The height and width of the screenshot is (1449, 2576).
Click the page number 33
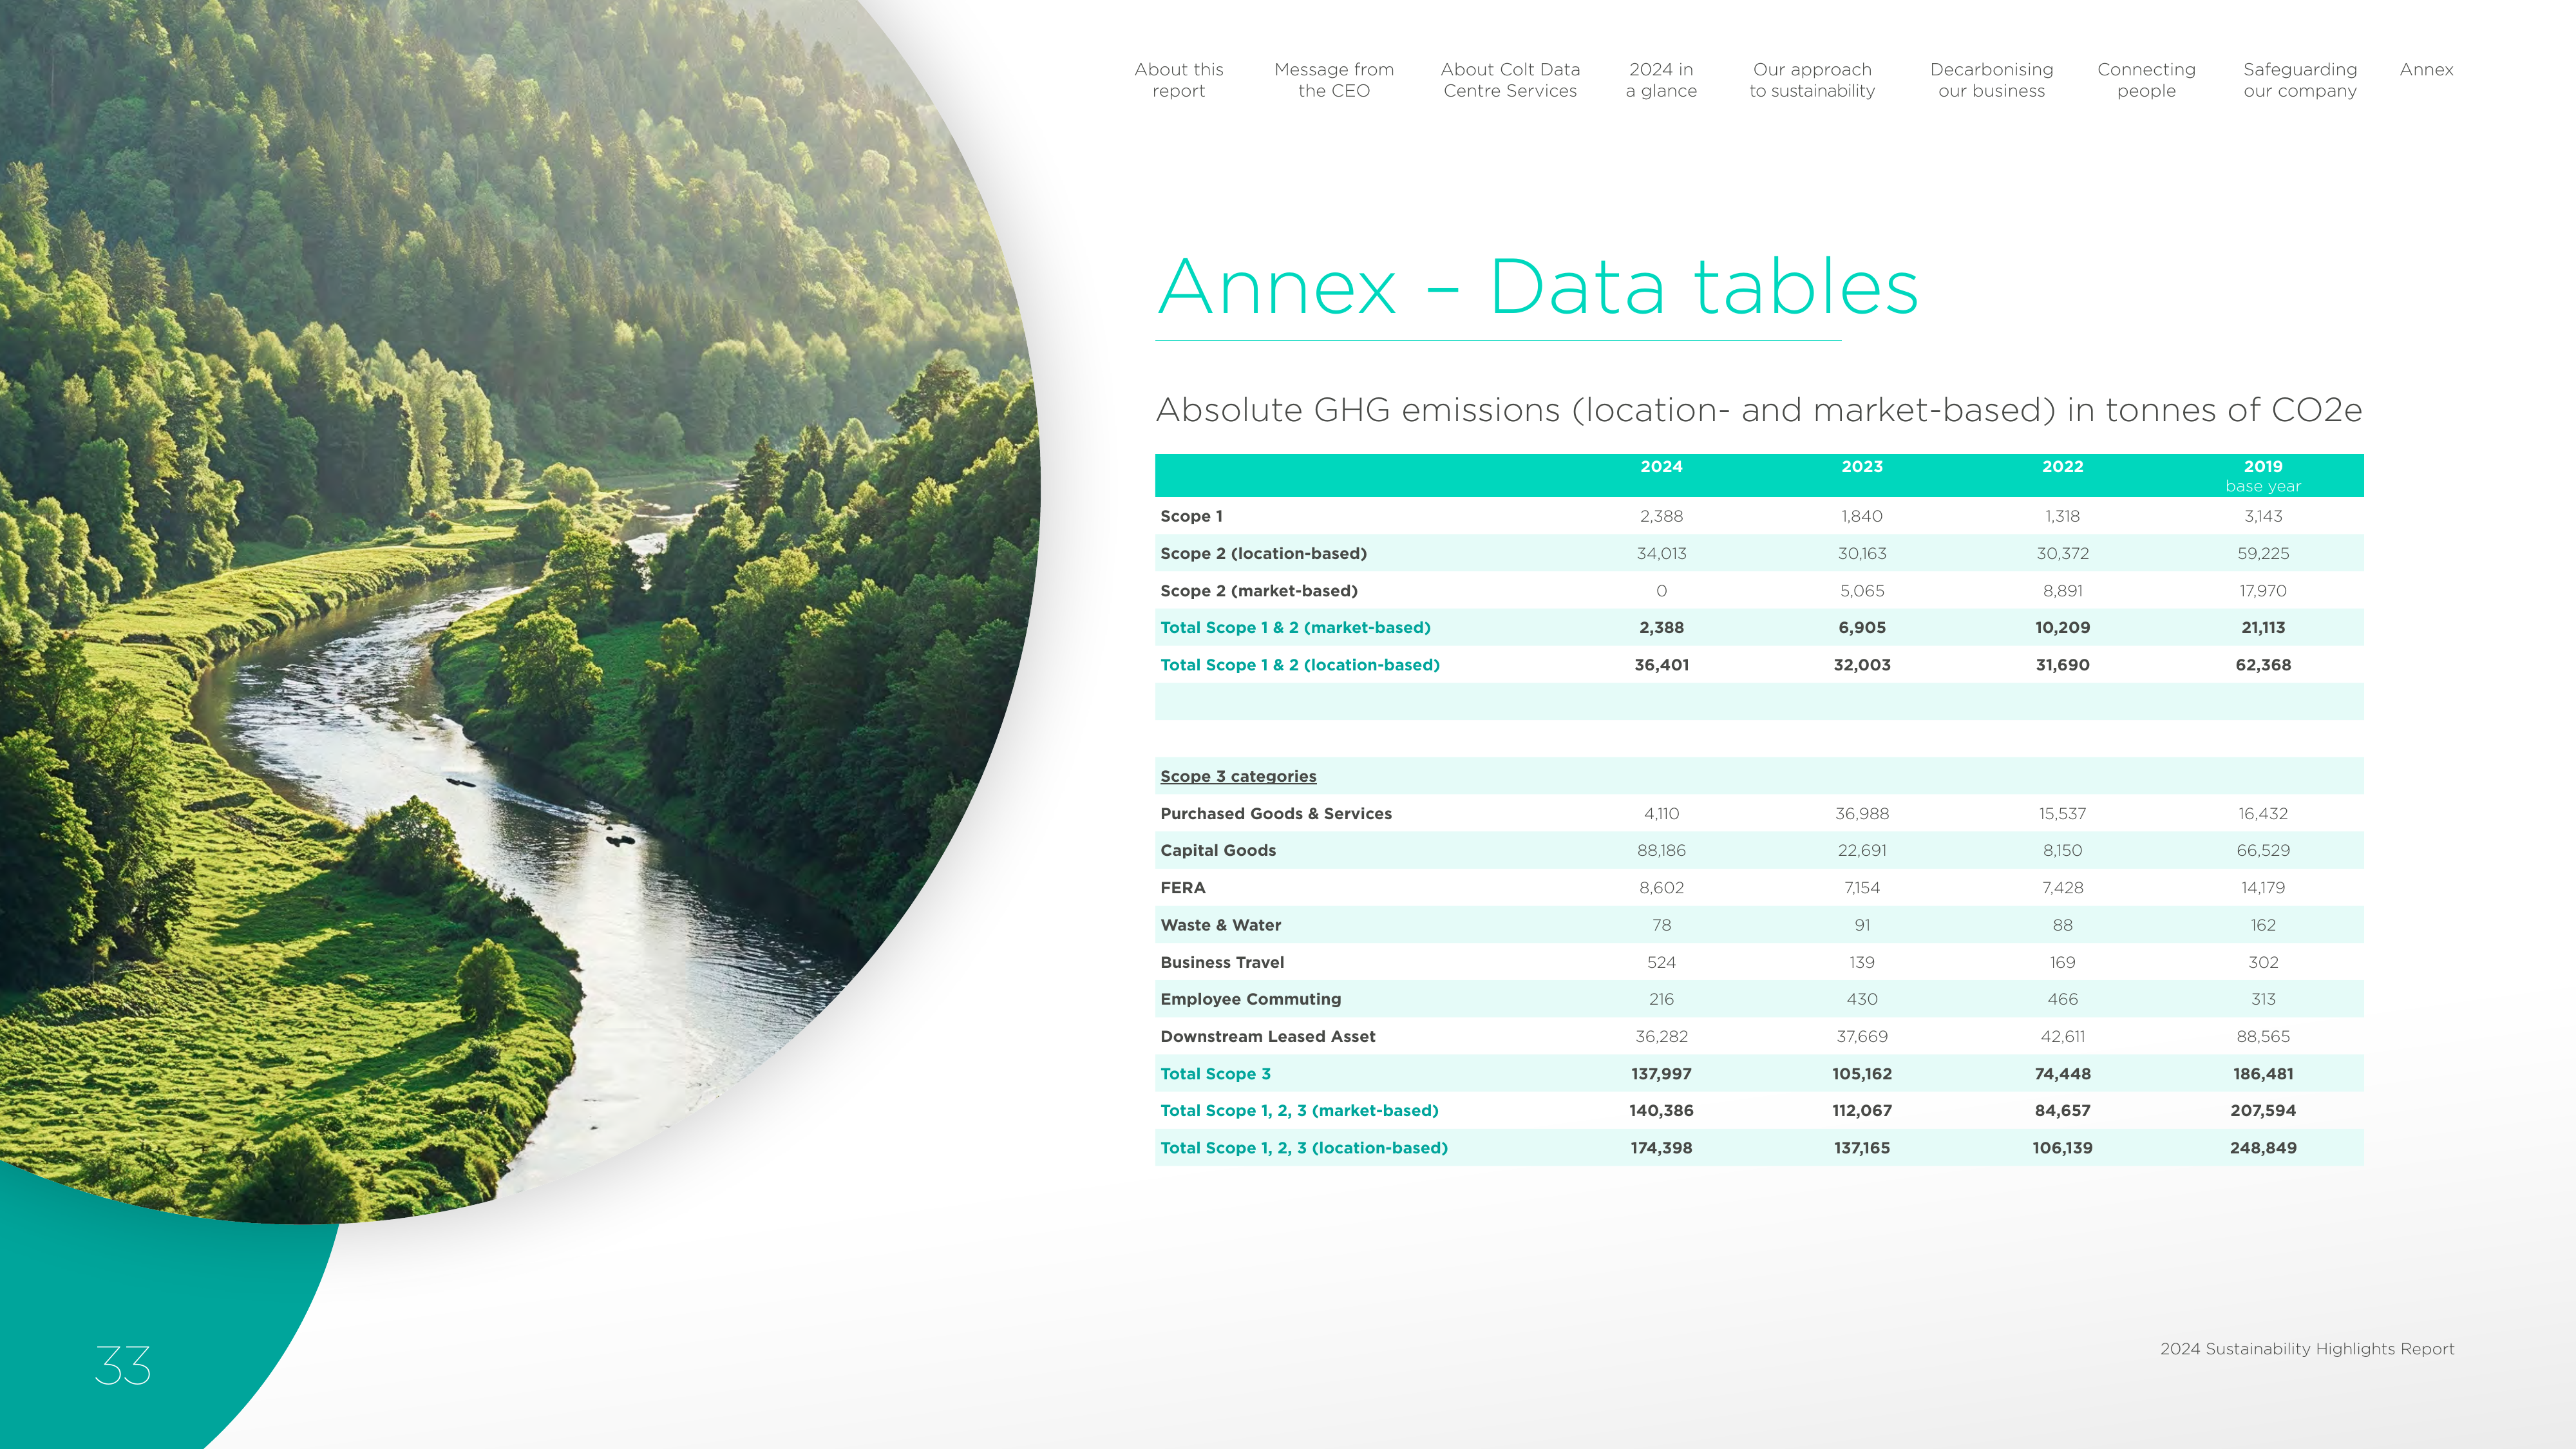(123, 1366)
